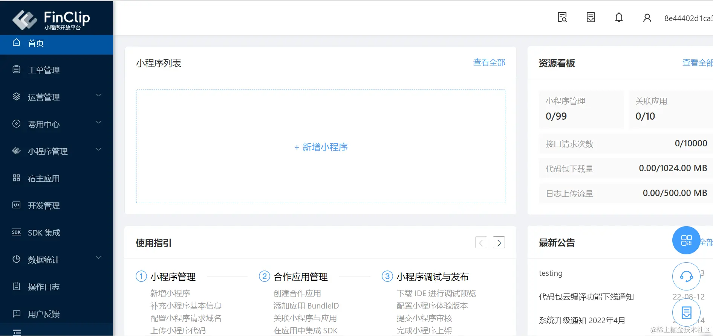Click the 接口请求次数 resource row
This screenshot has height=336, width=713.
(x=626, y=143)
